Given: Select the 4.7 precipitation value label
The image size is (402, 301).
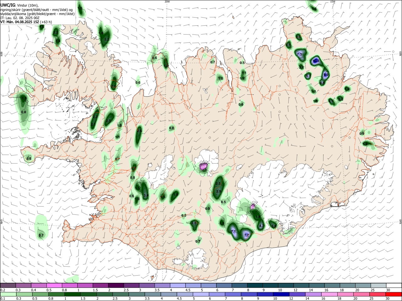Looking at the screenshot, I should click(x=262, y=226).
